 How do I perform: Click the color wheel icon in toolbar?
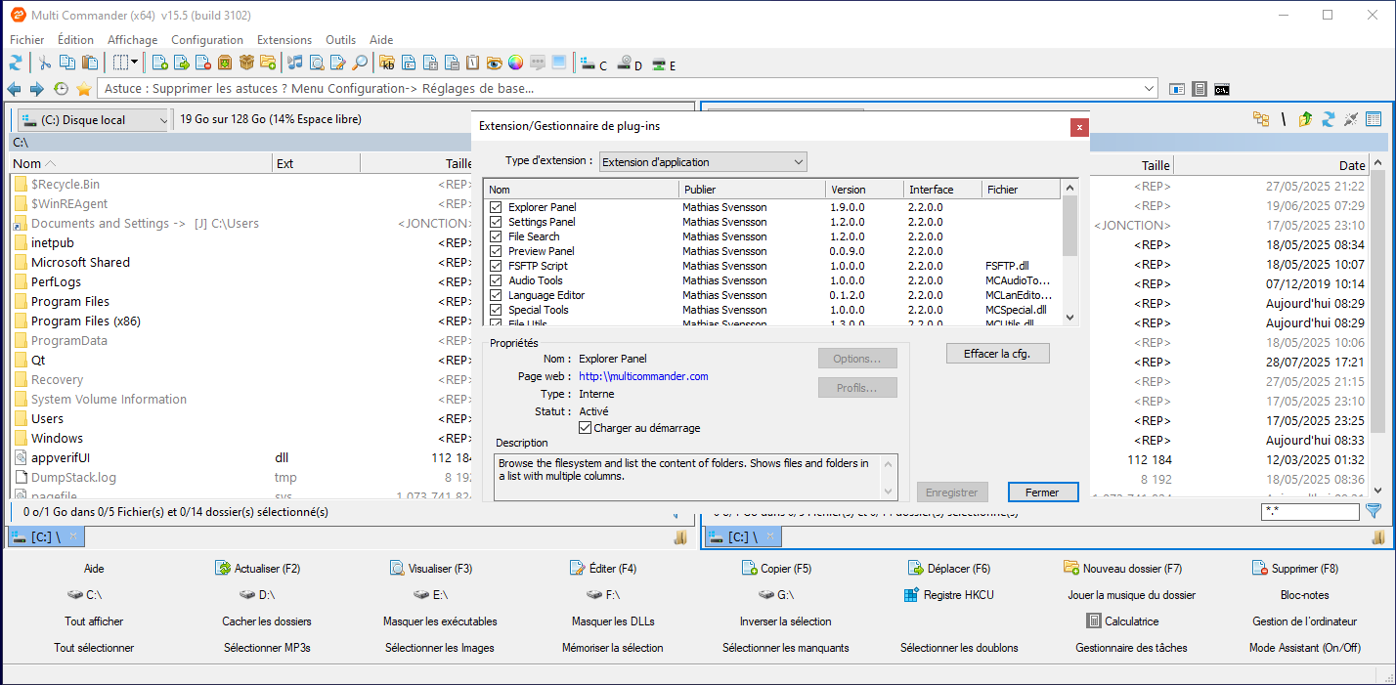515,64
